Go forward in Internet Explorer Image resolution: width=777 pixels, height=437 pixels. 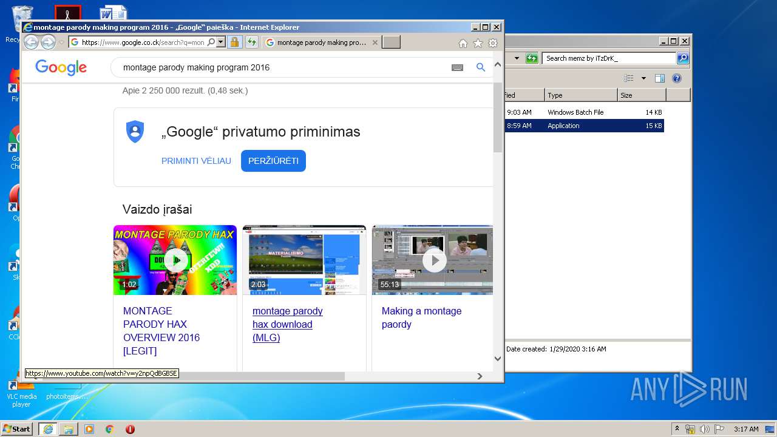[48, 42]
